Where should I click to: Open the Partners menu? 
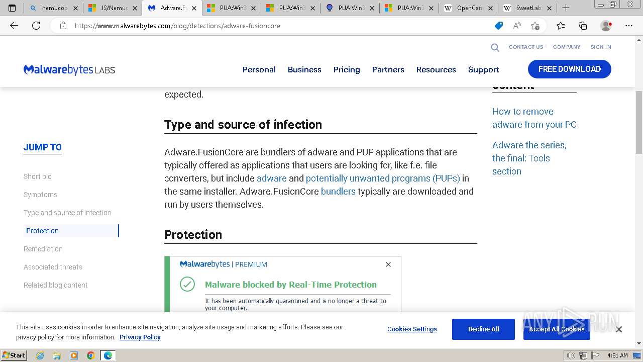click(x=388, y=69)
